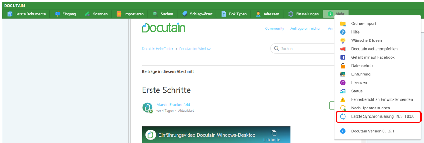Image resolution: width=424 pixels, height=143 pixels.
Task: Click the Status bar chart icon
Action: tap(343, 91)
